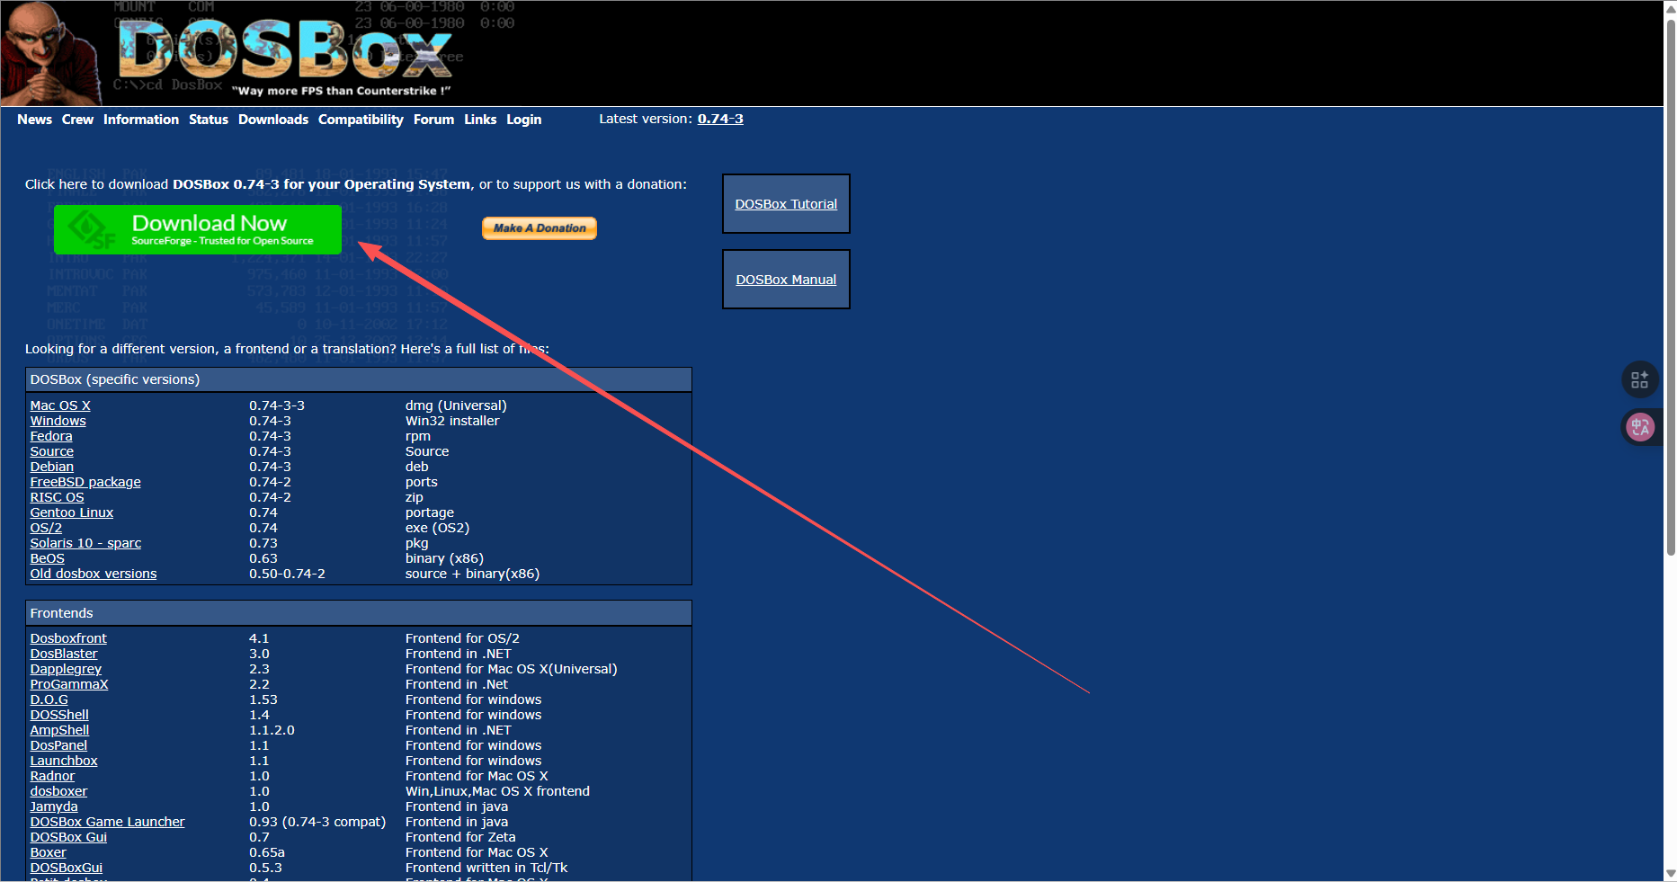1677x882 pixels.
Task: Click the DOSBox logo banner
Action: click(x=283, y=52)
